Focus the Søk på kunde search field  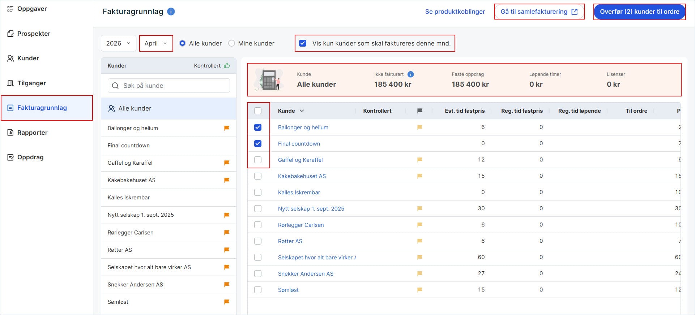click(x=169, y=86)
